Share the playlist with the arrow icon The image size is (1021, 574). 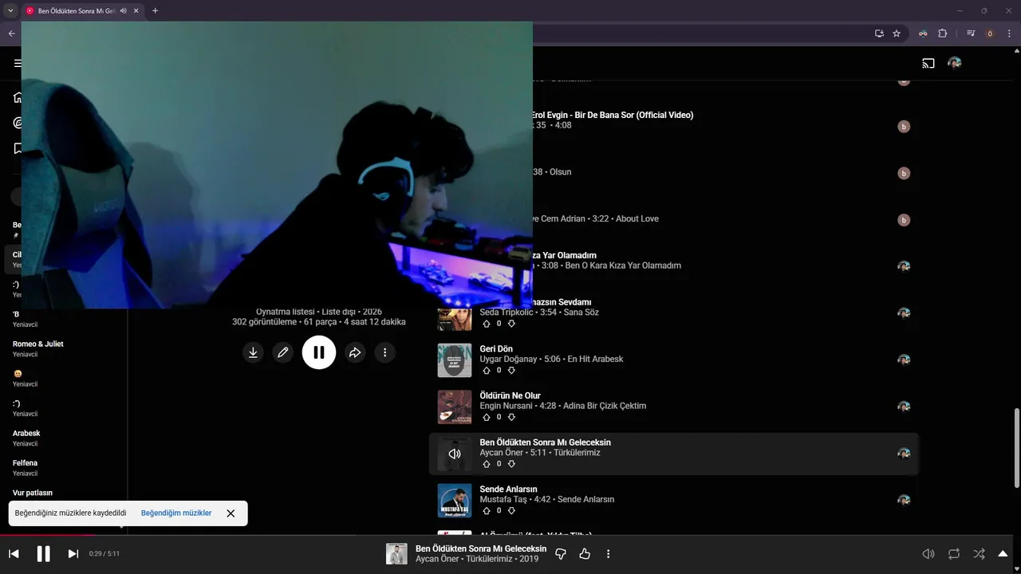(355, 352)
